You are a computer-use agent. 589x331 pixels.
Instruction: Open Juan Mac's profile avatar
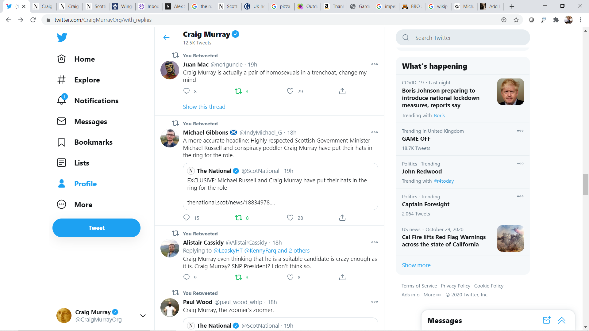(x=170, y=70)
